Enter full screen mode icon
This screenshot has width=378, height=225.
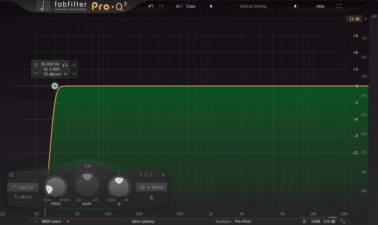(x=339, y=6)
